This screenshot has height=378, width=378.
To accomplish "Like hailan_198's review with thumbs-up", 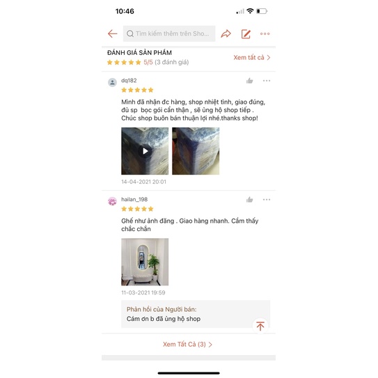I will 249,200.
